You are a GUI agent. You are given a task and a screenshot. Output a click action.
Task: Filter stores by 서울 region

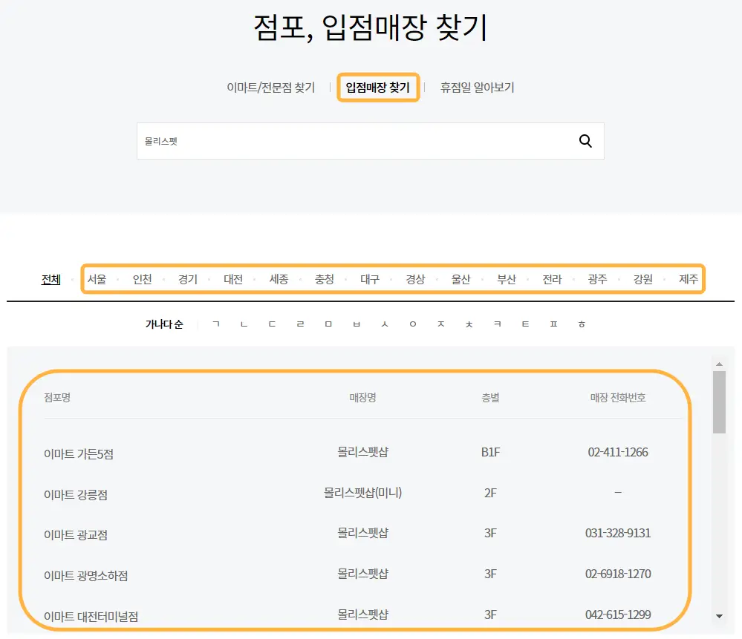coord(97,280)
